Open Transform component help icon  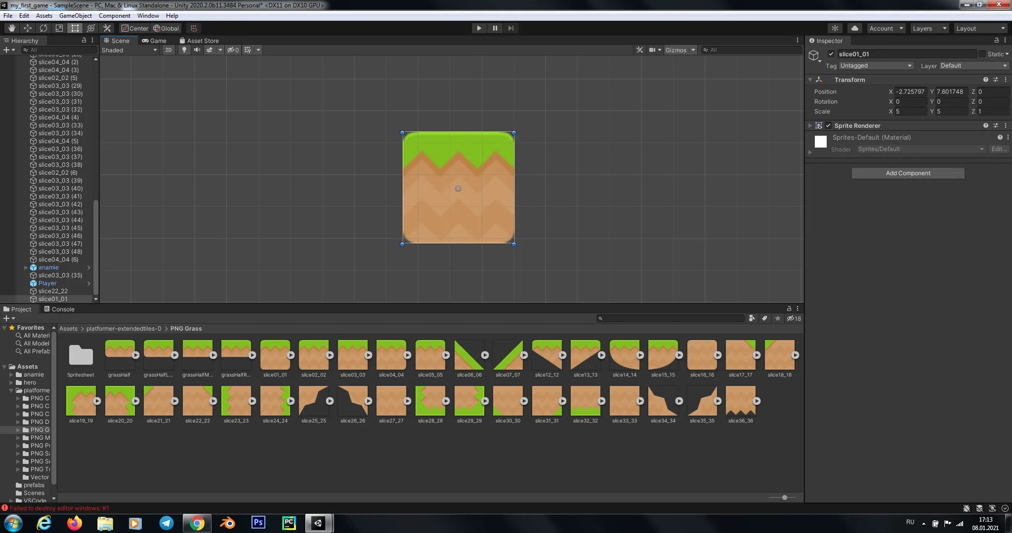coord(986,79)
